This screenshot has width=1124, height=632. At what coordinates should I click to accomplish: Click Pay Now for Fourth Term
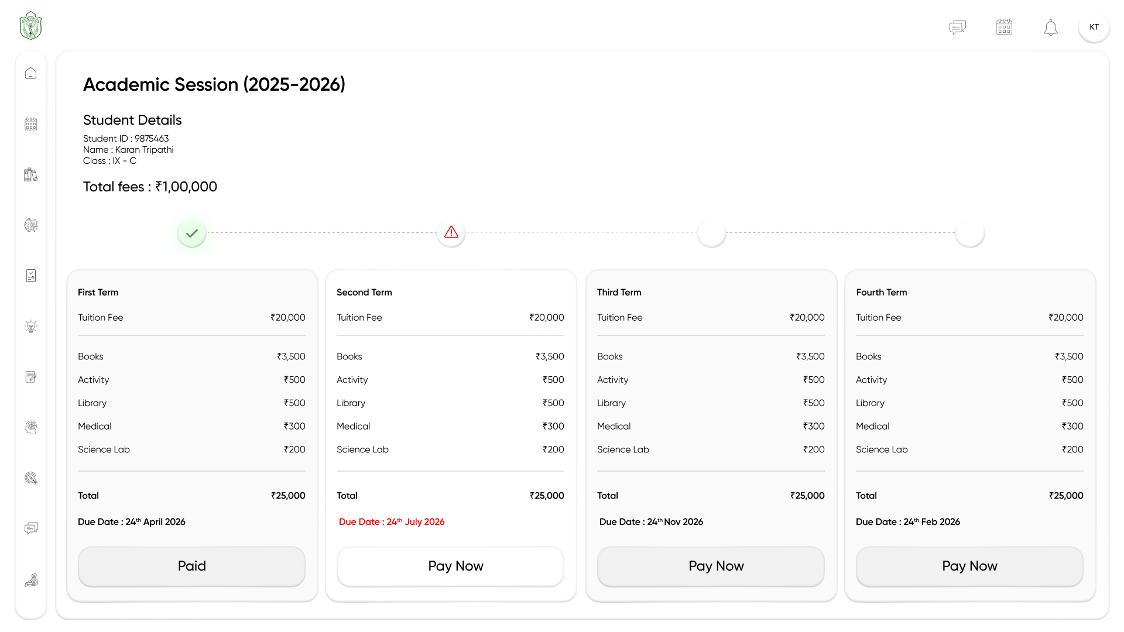click(x=969, y=566)
